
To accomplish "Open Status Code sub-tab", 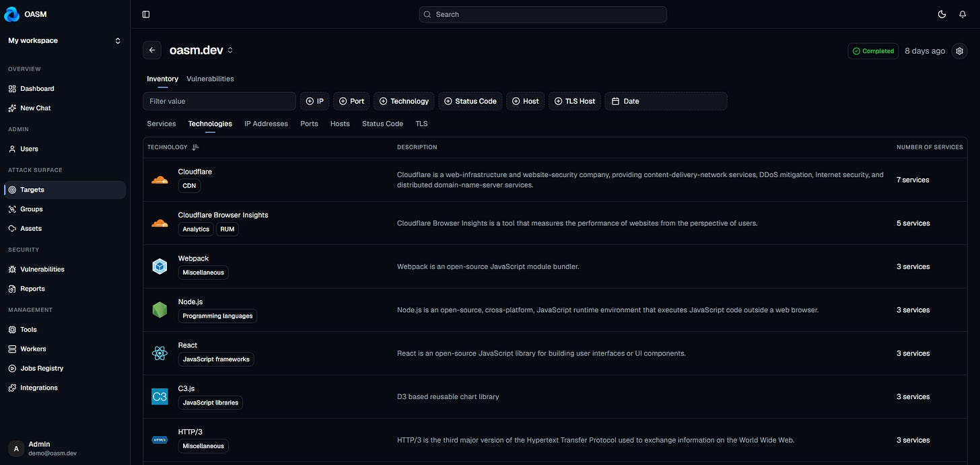I will [x=382, y=124].
